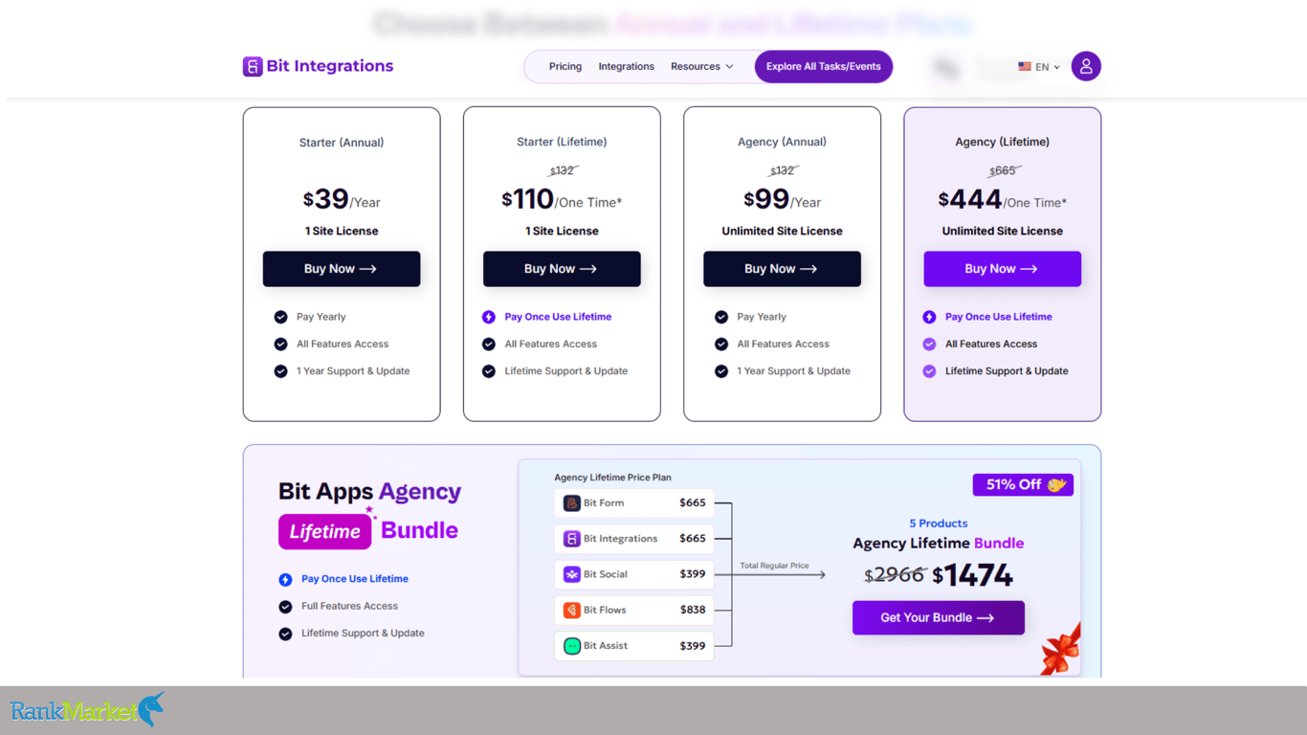Click Full Features Access checkmark icon
The height and width of the screenshot is (735, 1307).
pyautogui.click(x=285, y=607)
